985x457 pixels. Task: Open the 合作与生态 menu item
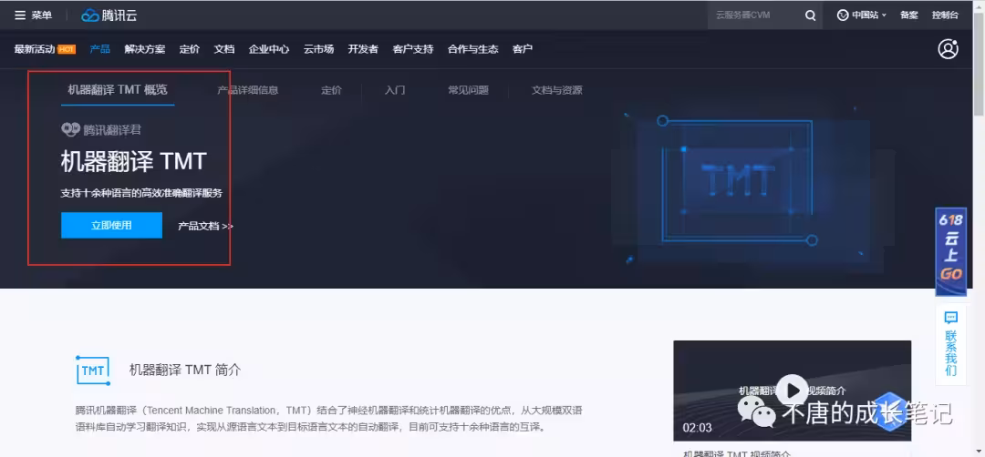(473, 49)
